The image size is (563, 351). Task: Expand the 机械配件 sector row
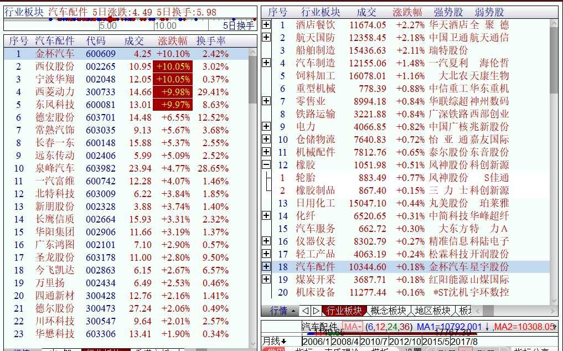266,152
